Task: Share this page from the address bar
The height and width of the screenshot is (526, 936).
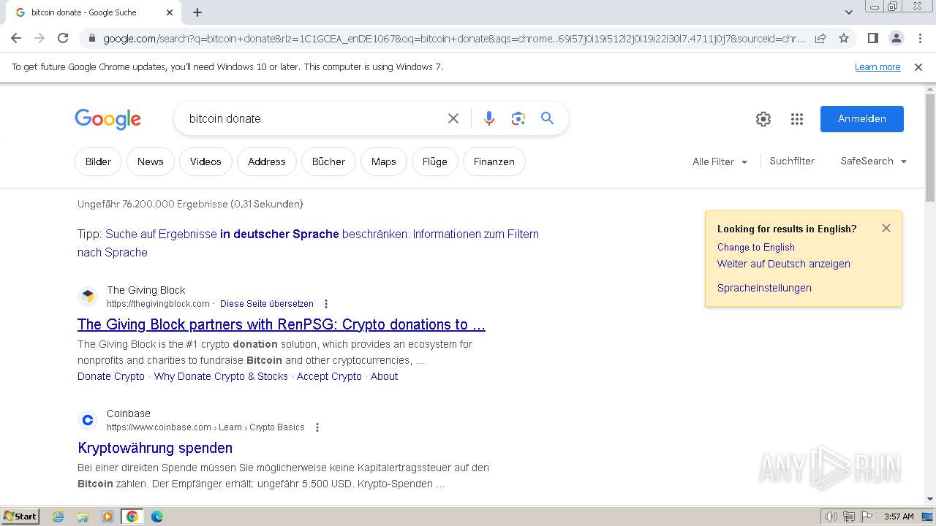Action: coord(820,38)
